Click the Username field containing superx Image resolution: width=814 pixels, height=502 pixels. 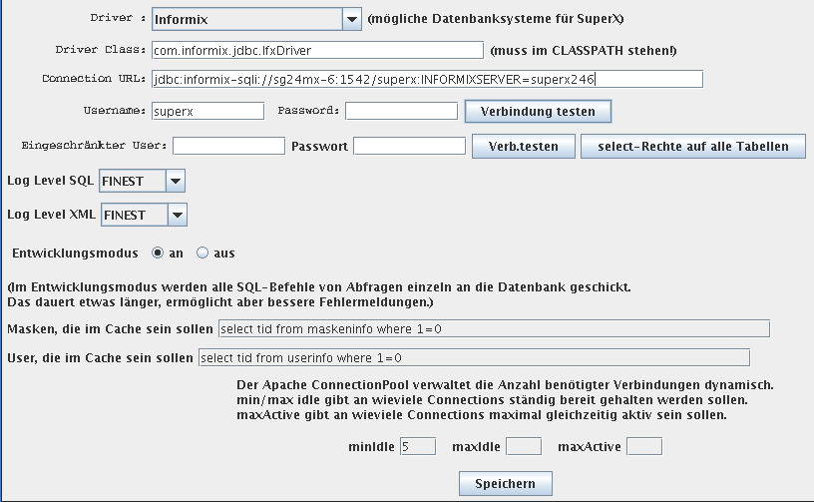pyautogui.click(x=207, y=111)
